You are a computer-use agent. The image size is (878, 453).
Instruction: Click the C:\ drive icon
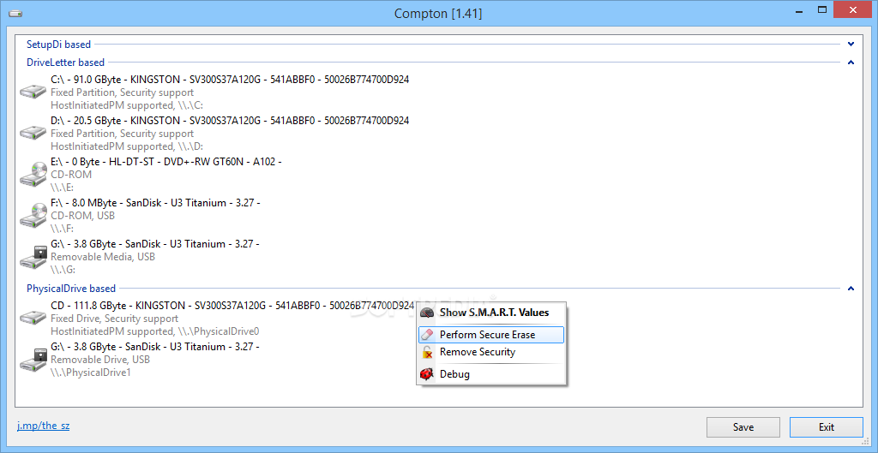[33, 92]
